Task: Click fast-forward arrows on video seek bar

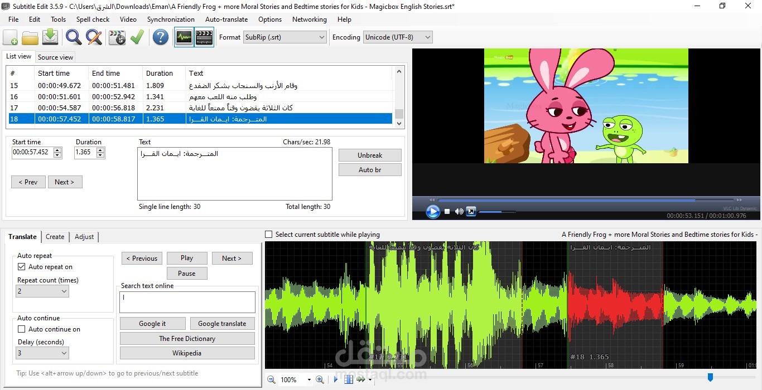Action: point(740,199)
